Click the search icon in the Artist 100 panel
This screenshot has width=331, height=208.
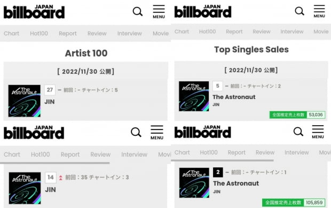[138, 12]
